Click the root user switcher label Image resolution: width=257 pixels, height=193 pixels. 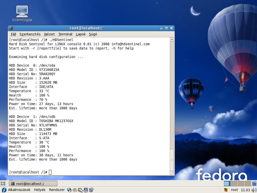[x=234, y=190]
